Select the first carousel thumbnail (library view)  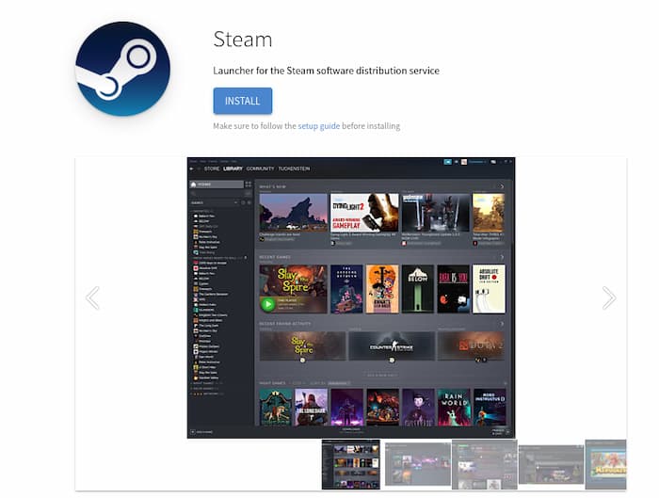coord(351,464)
